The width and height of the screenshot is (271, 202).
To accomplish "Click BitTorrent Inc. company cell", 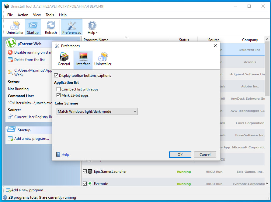I will 250,50.
